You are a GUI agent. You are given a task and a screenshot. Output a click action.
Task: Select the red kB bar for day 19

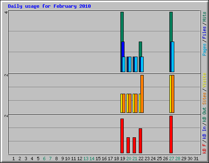[x=122, y=136]
